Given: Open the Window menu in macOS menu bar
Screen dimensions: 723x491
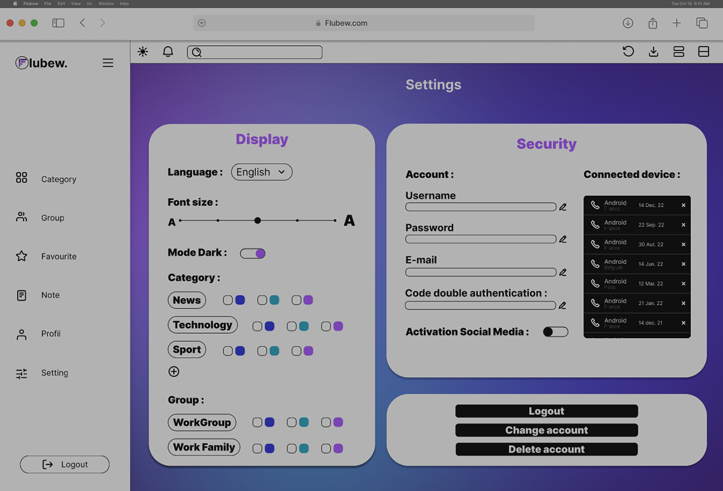Looking at the screenshot, I should tap(106, 4).
